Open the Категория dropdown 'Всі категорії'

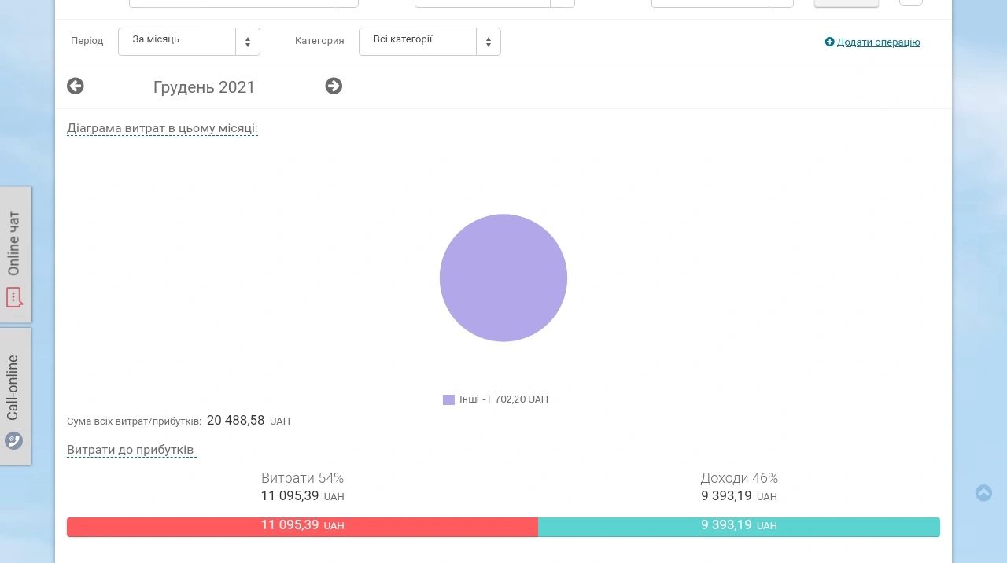(430, 42)
